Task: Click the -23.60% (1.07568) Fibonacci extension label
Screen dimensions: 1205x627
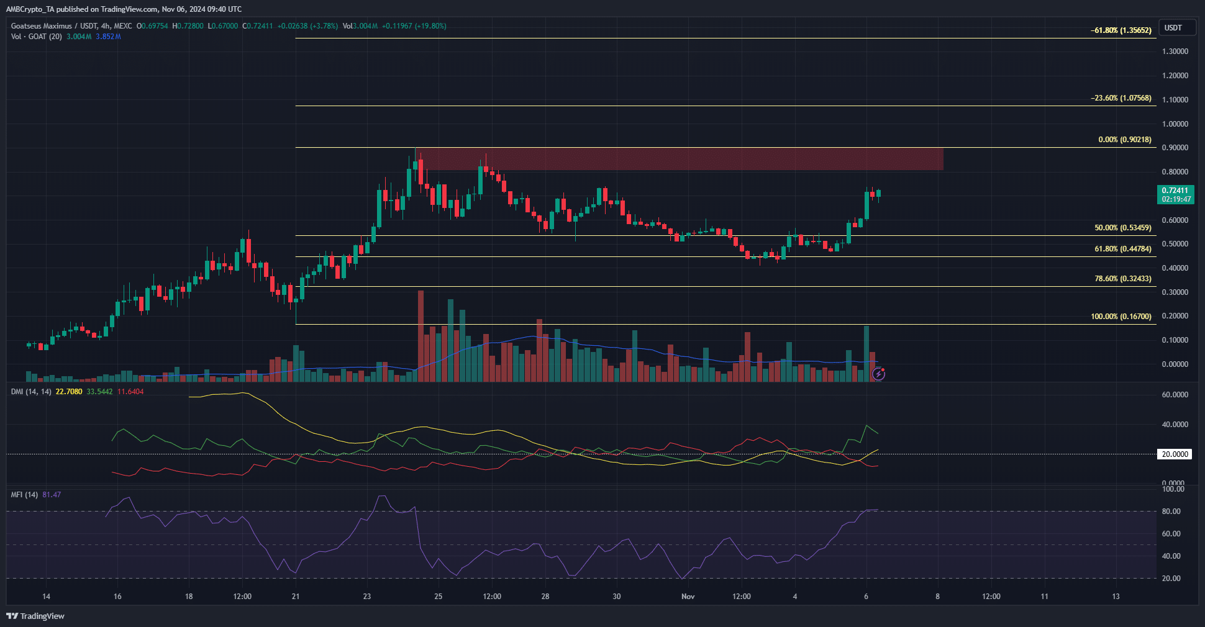Action: pos(1121,98)
